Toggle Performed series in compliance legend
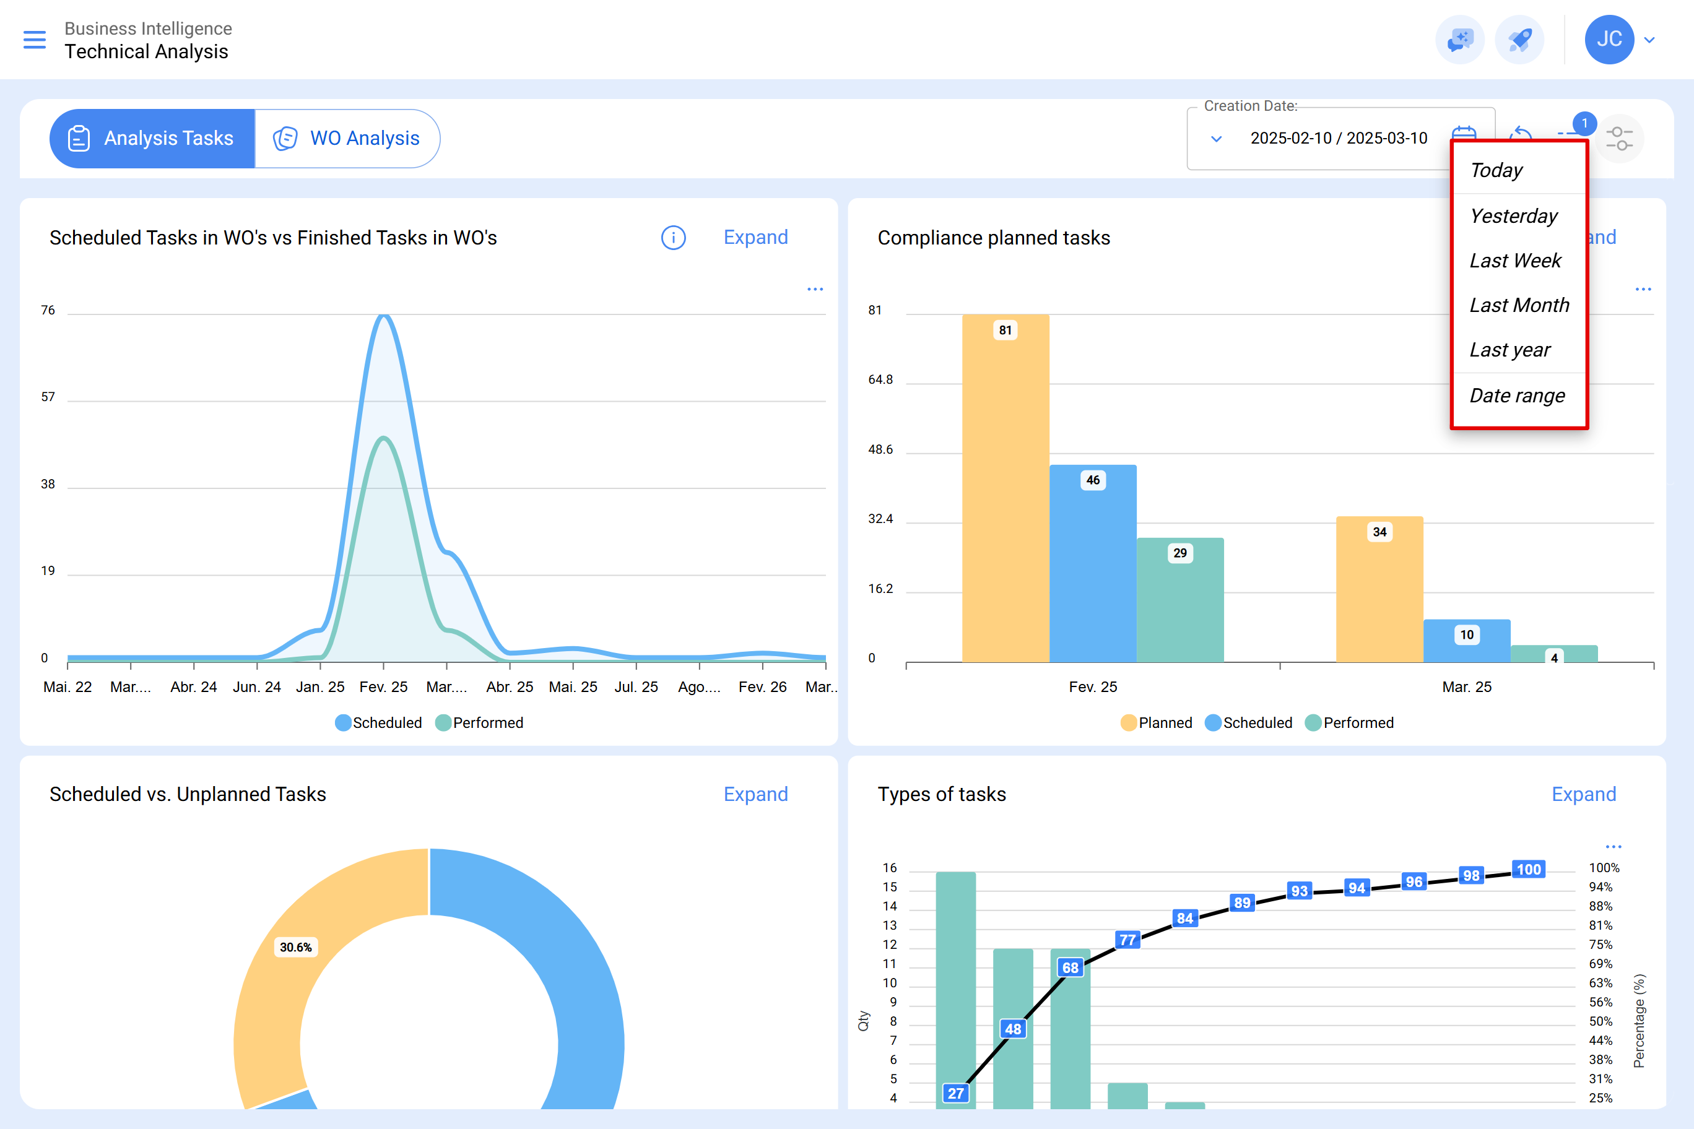Viewport: 1694px width, 1129px height. [x=1350, y=723]
